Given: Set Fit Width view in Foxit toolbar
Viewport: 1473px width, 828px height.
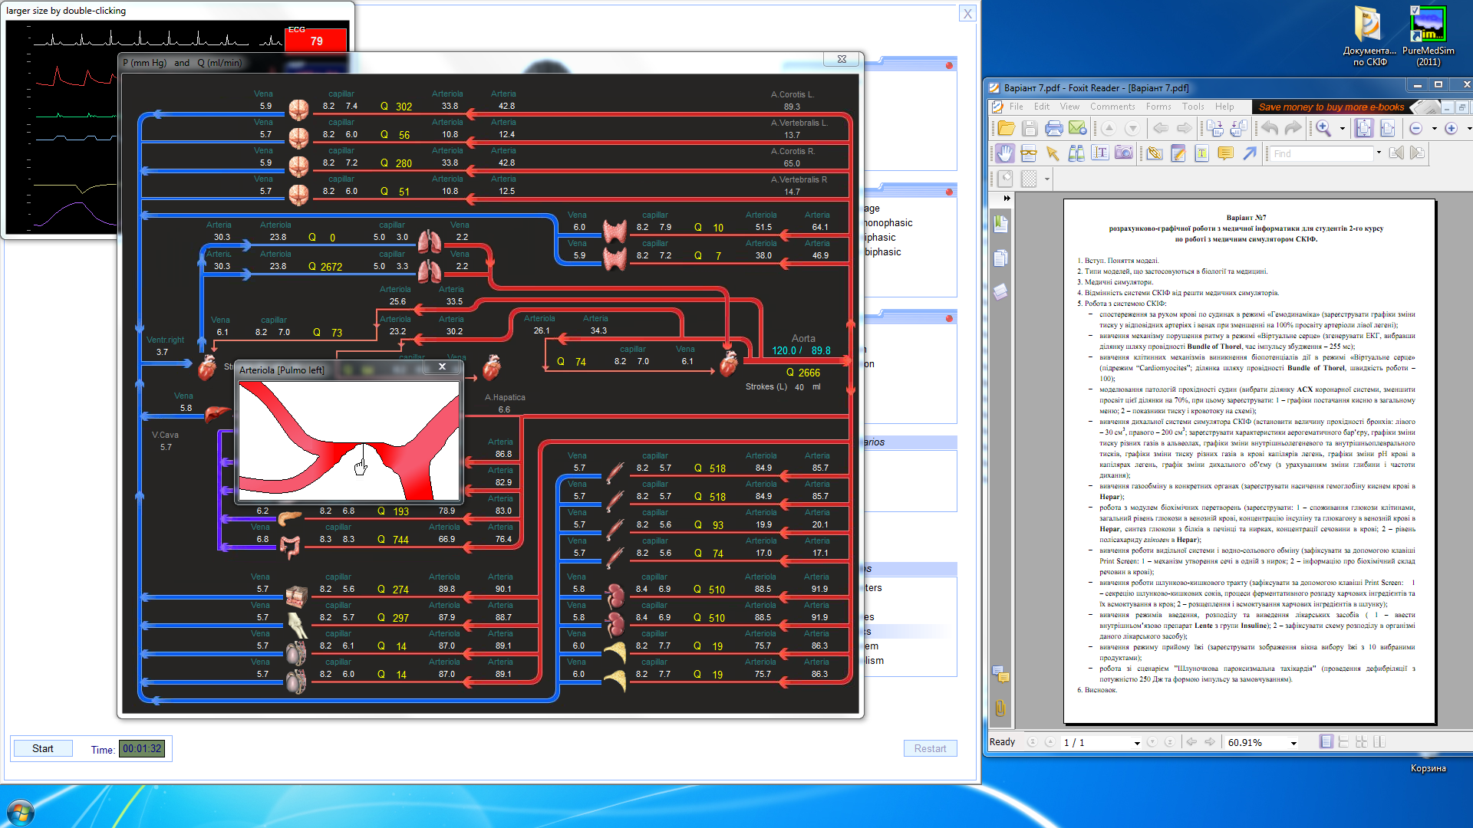Looking at the screenshot, I should (x=1388, y=129).
